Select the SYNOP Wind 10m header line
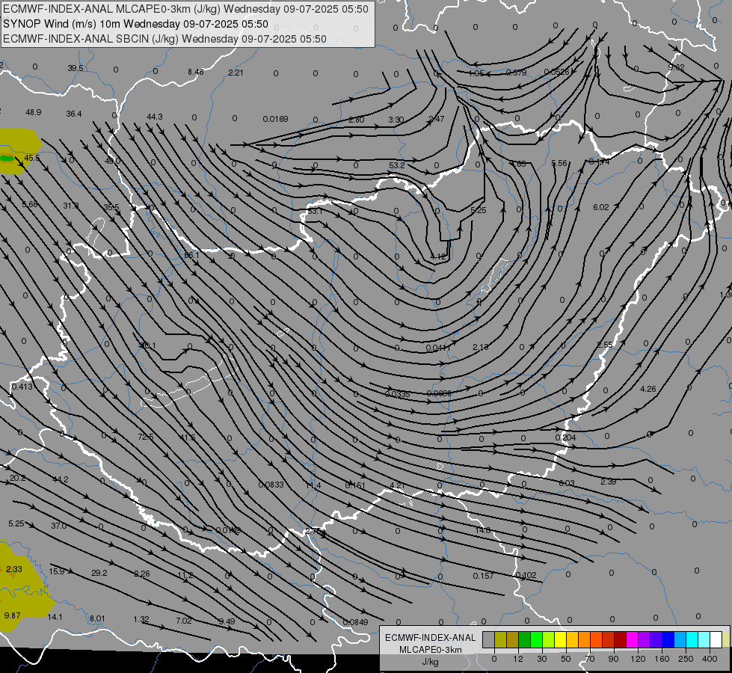This screenshot has width=732, height=673. (x=135, y=24)
